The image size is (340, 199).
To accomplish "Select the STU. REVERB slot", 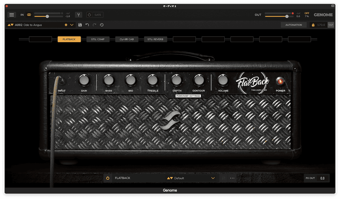I will 155,39.
